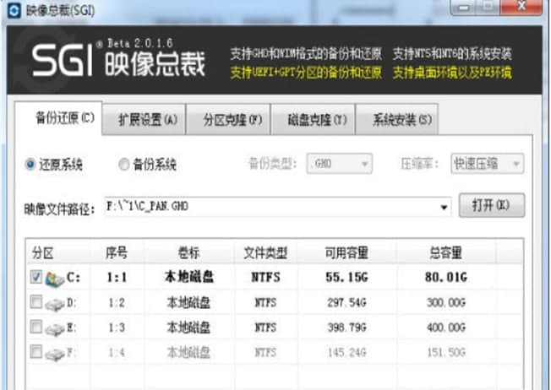Open the 备份类型 .GHO dropdown
The height and width of the screenshot is (390, 551).
coord(339,164)
